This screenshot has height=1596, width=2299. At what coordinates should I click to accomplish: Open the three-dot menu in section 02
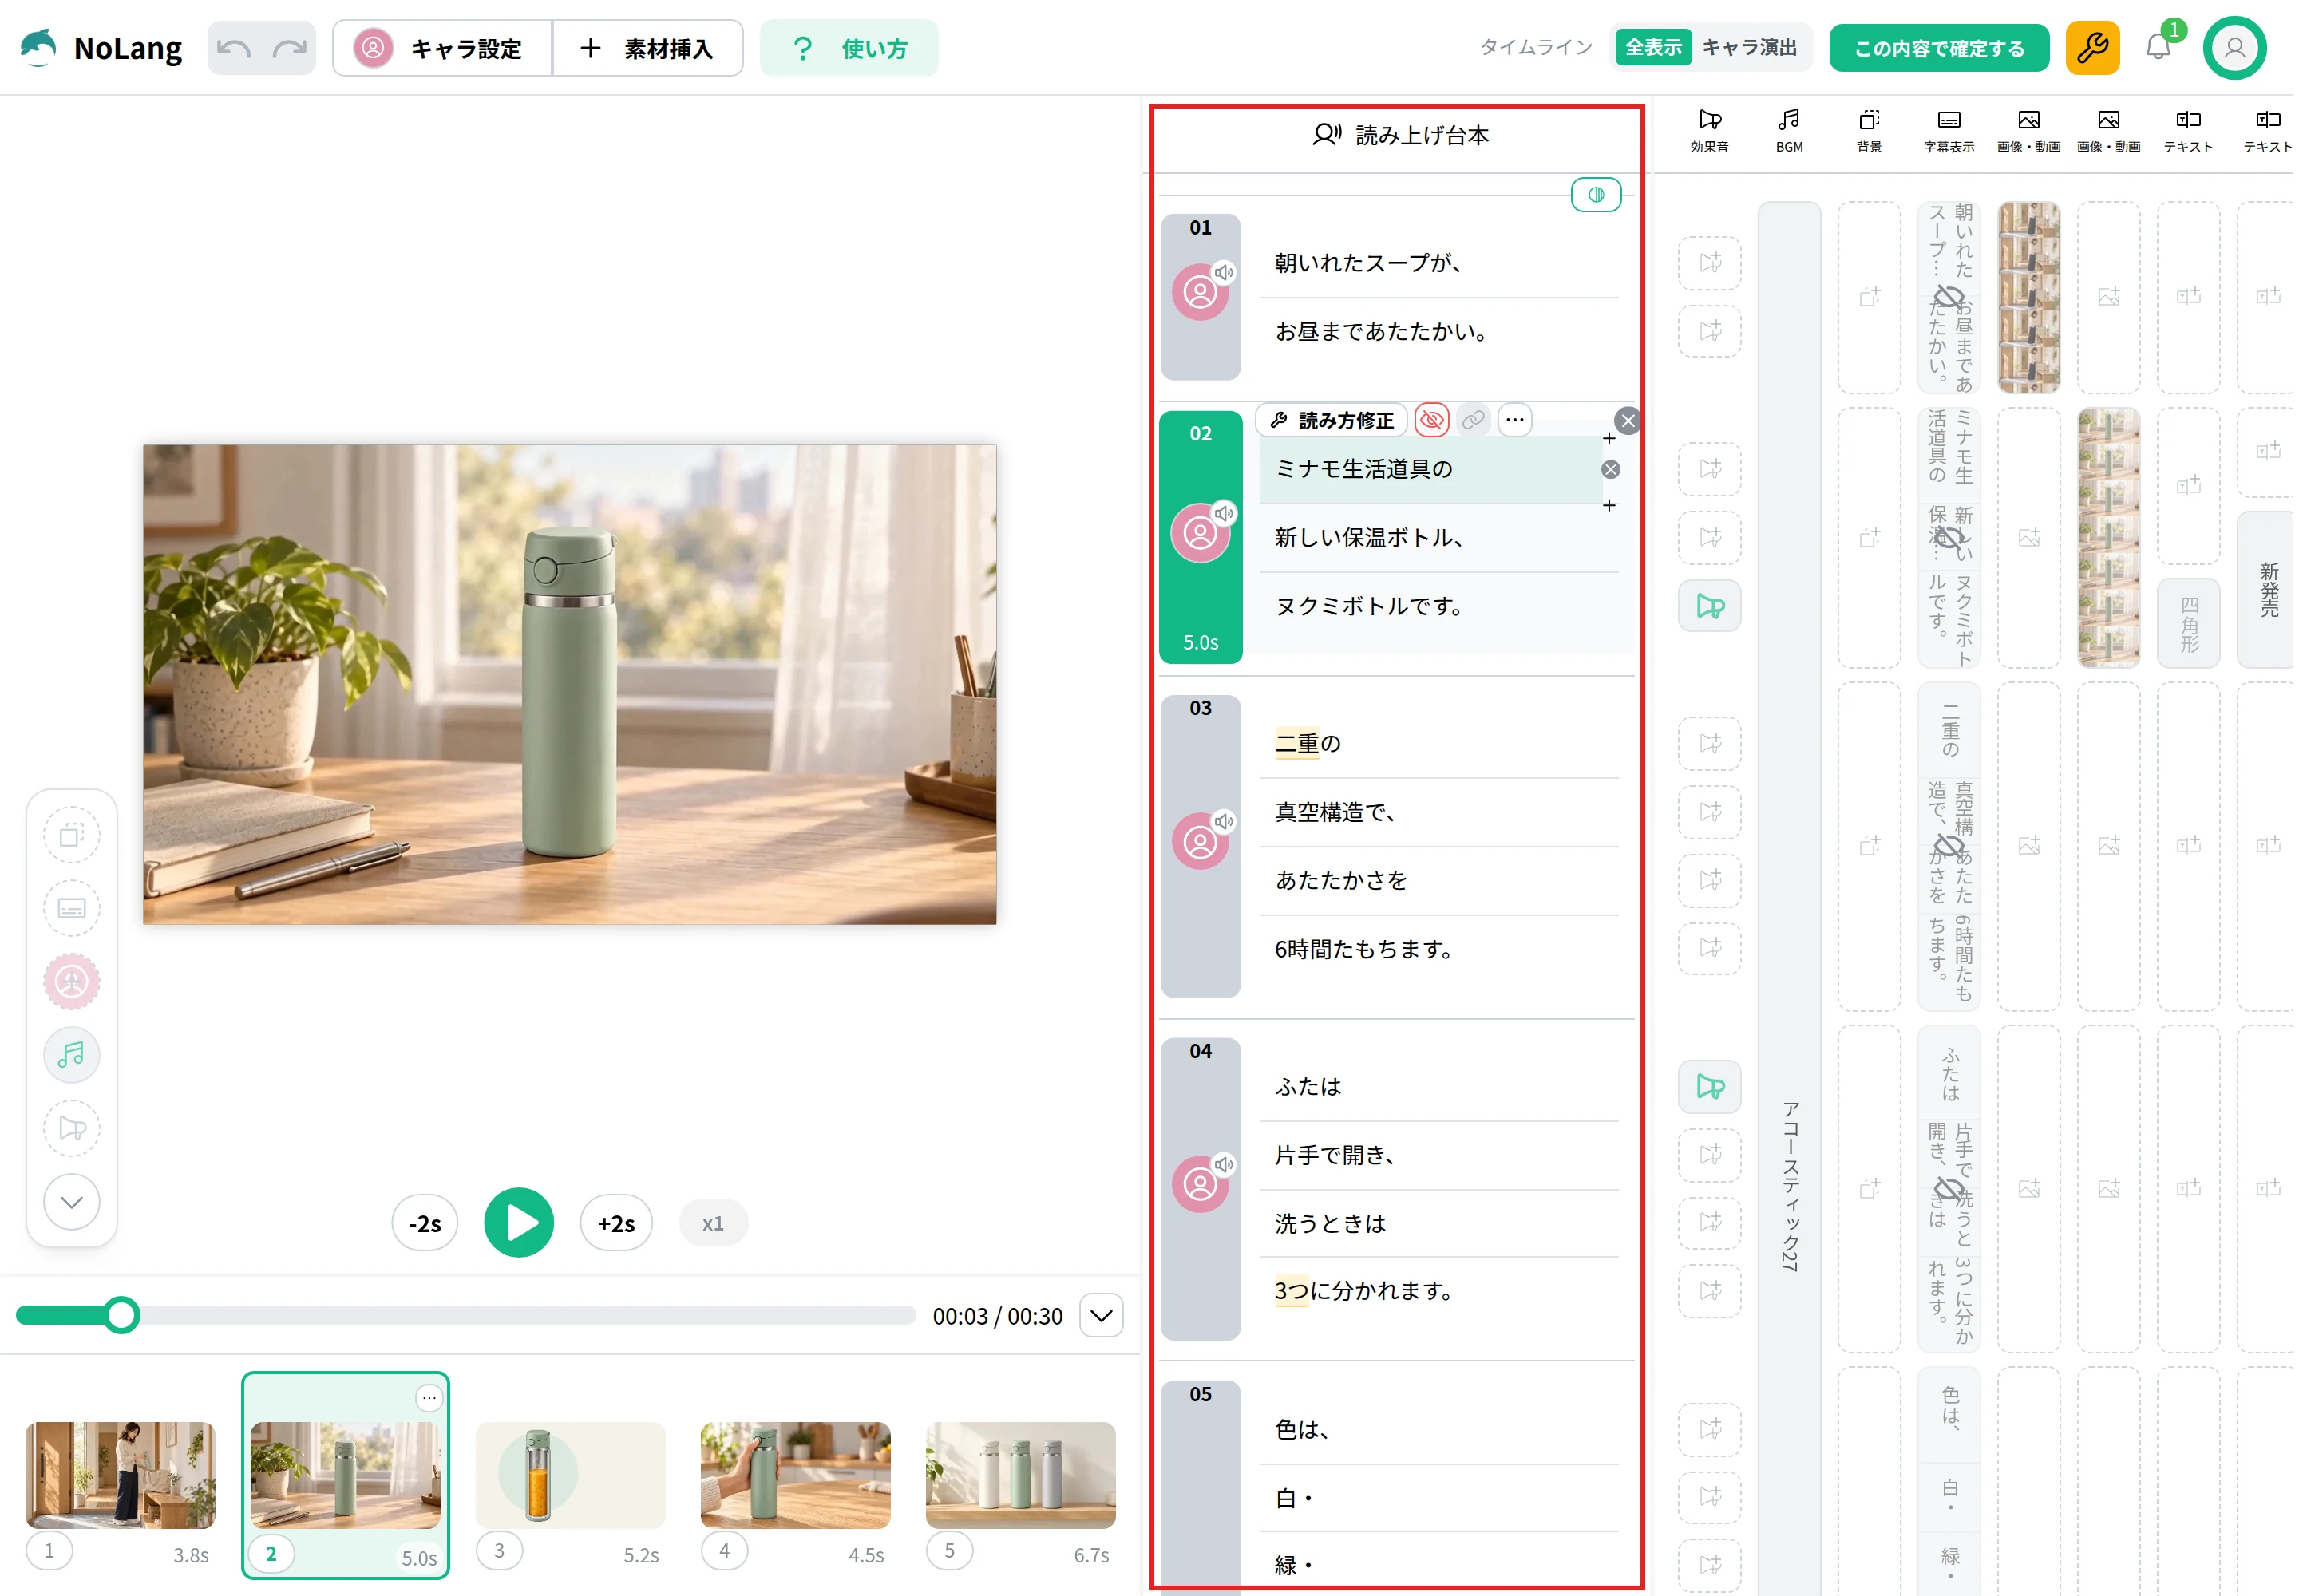click(1514, 420)
